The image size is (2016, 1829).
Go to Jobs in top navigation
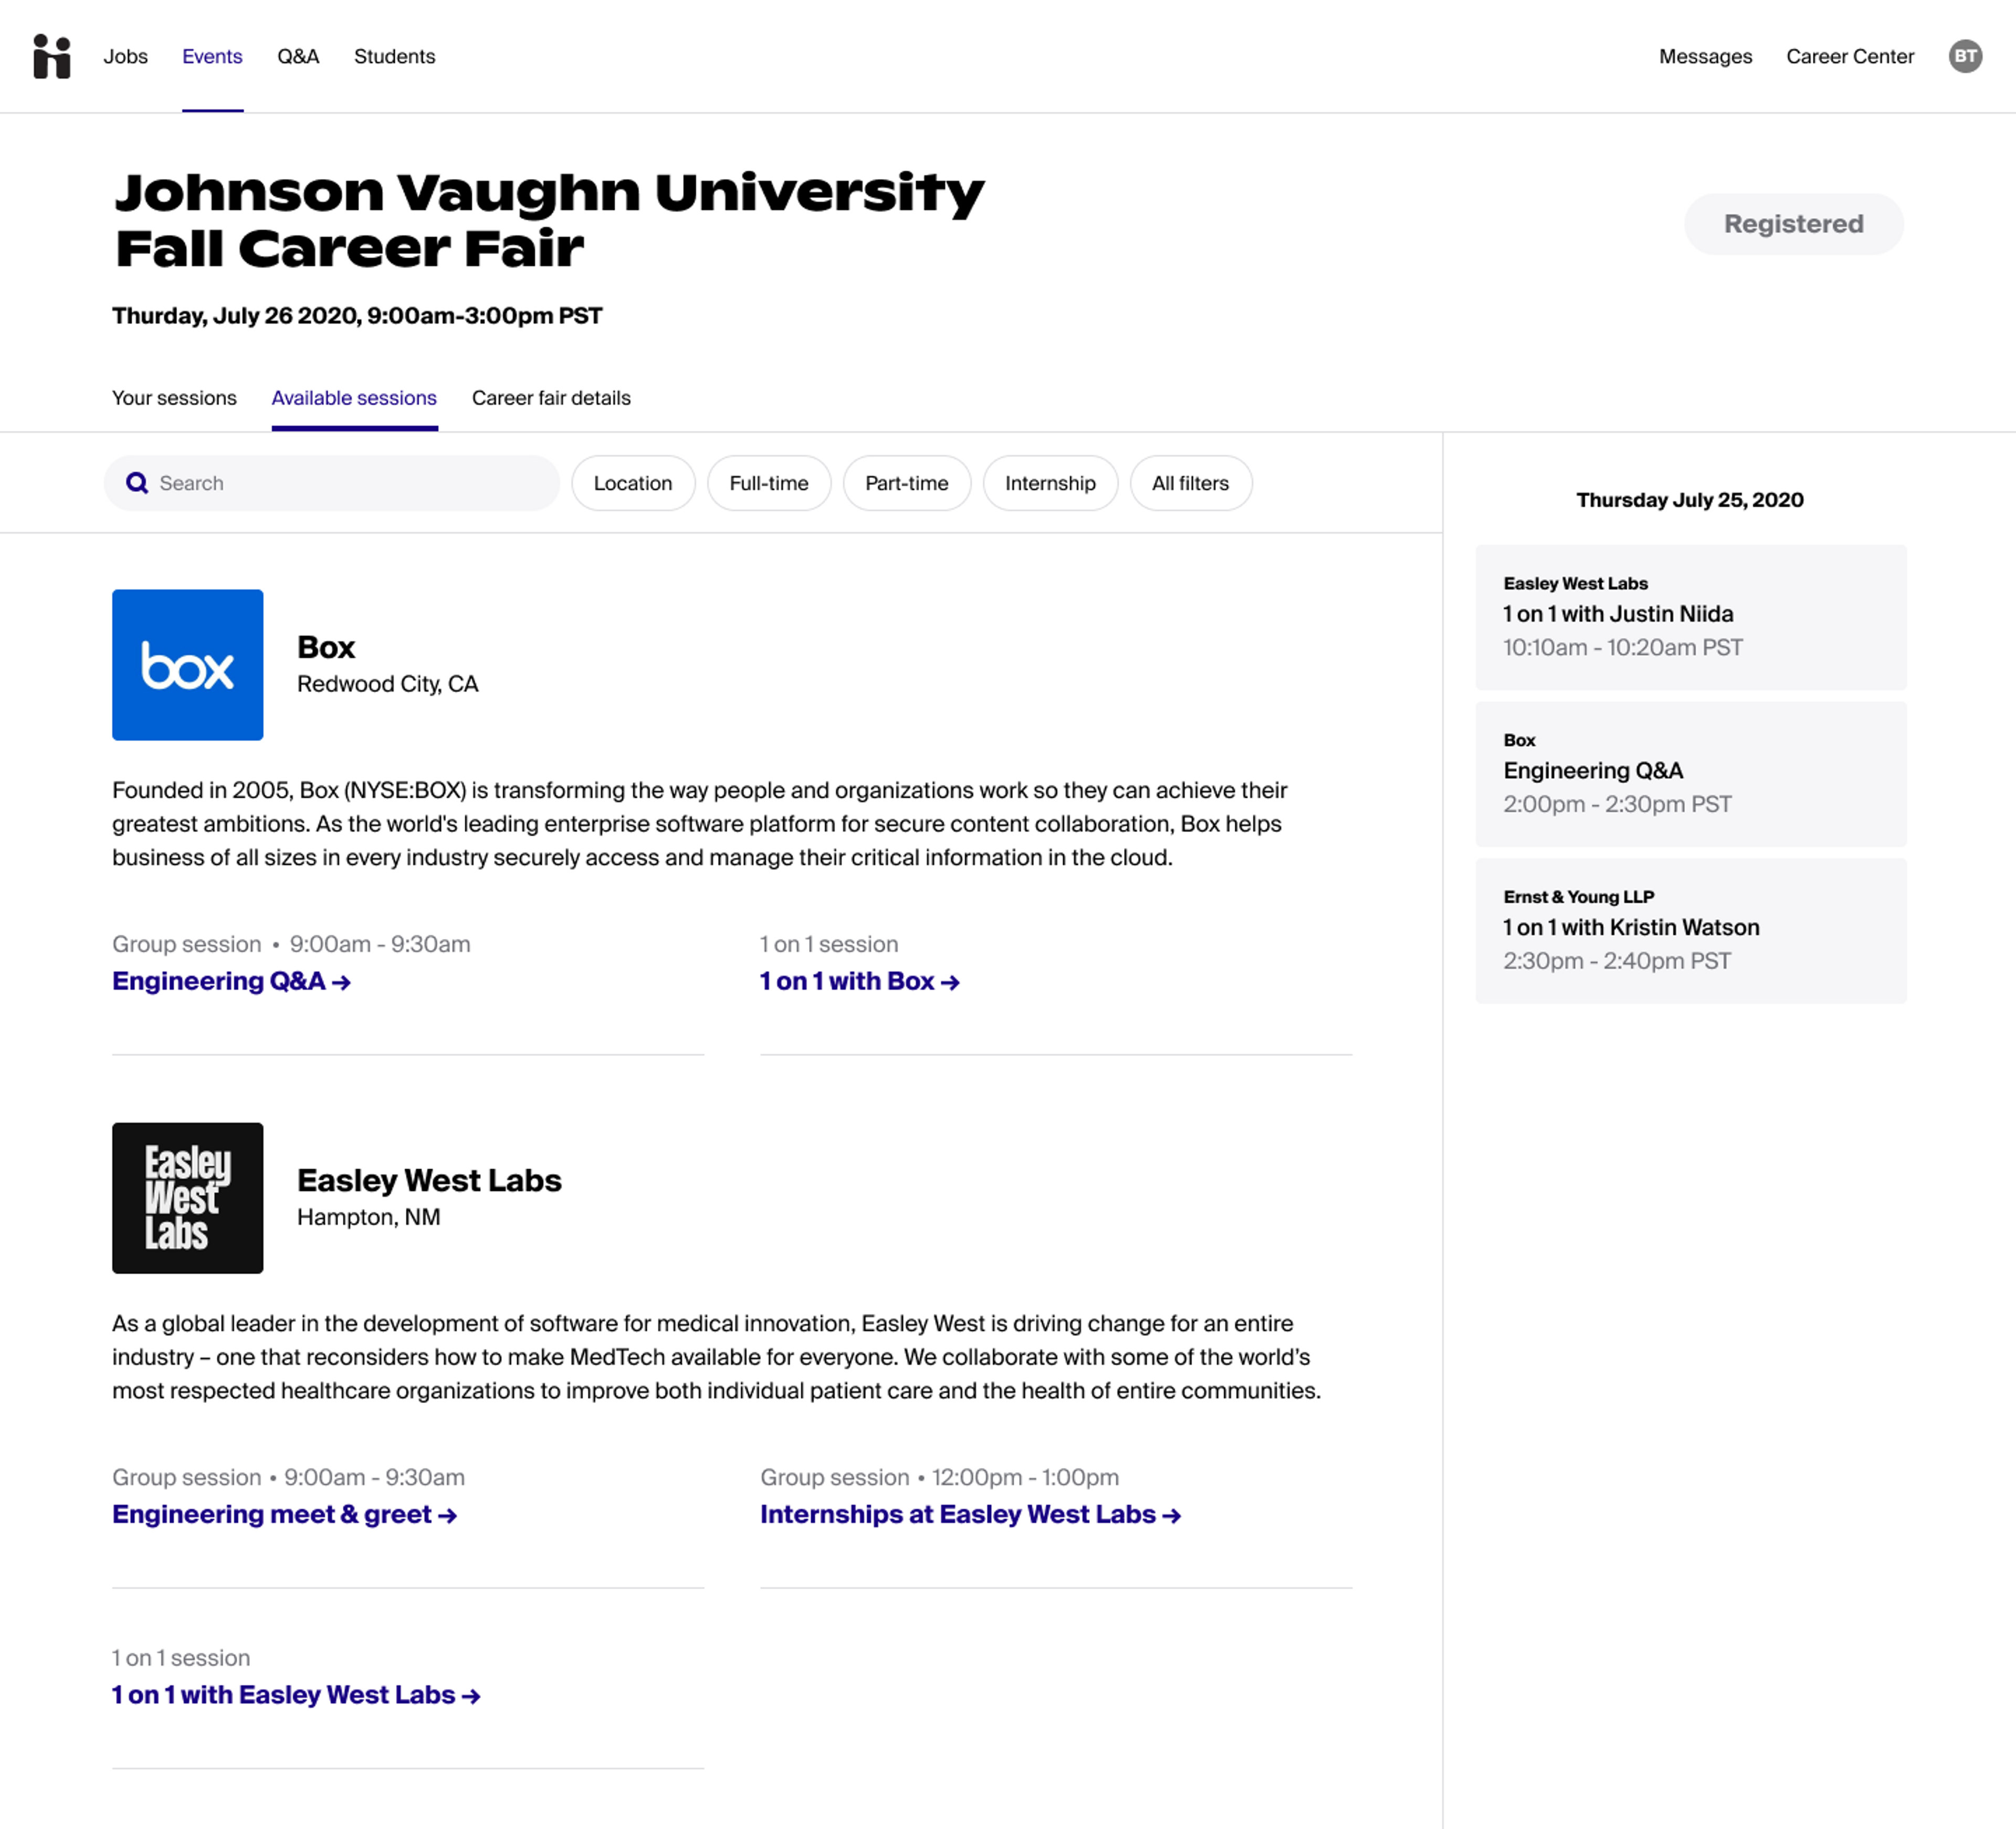(x=125, y=56)
